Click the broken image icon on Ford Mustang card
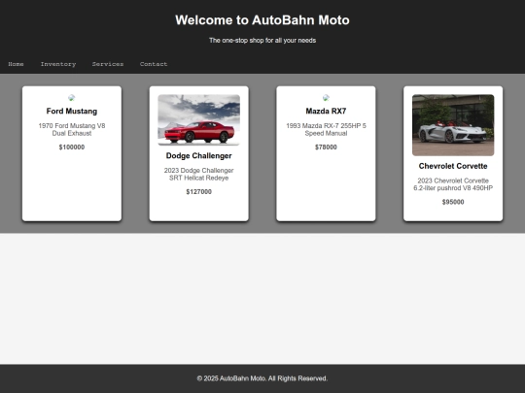The image size is (525, 393). [x=72, y=98]
